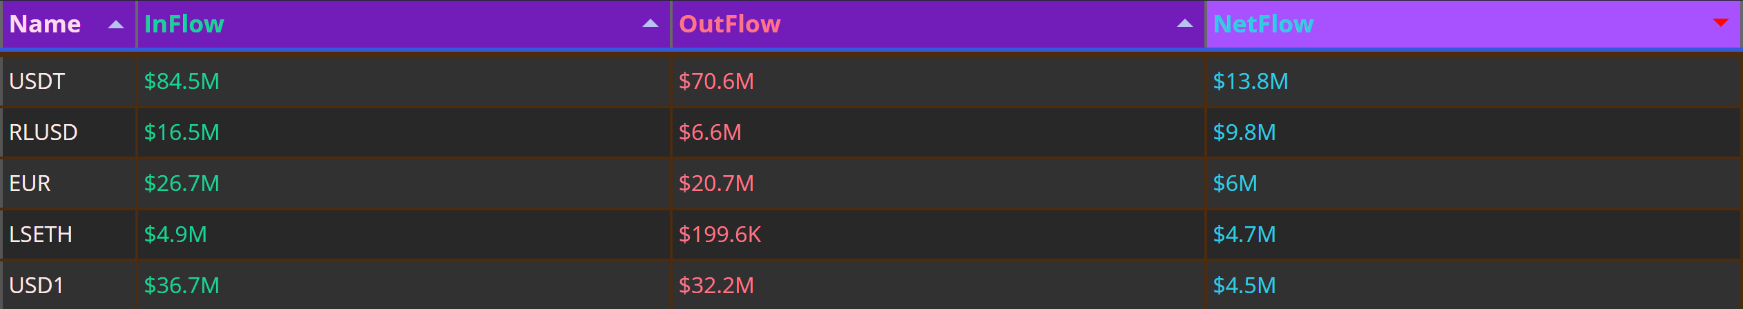Select the USDT row name
This screenshot has width=1743, height=309.
pyautogui.click(x=37, y=81)
